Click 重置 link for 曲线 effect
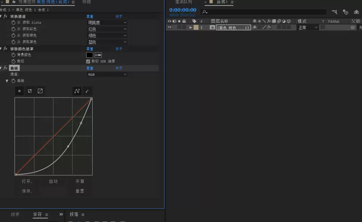Screen dimensions: 362x222 90,68
